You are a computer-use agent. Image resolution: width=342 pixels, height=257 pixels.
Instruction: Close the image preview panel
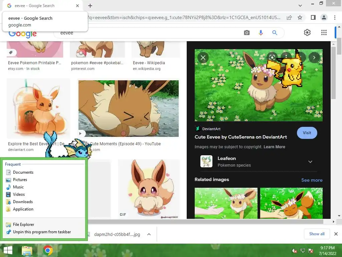point(203,58)
